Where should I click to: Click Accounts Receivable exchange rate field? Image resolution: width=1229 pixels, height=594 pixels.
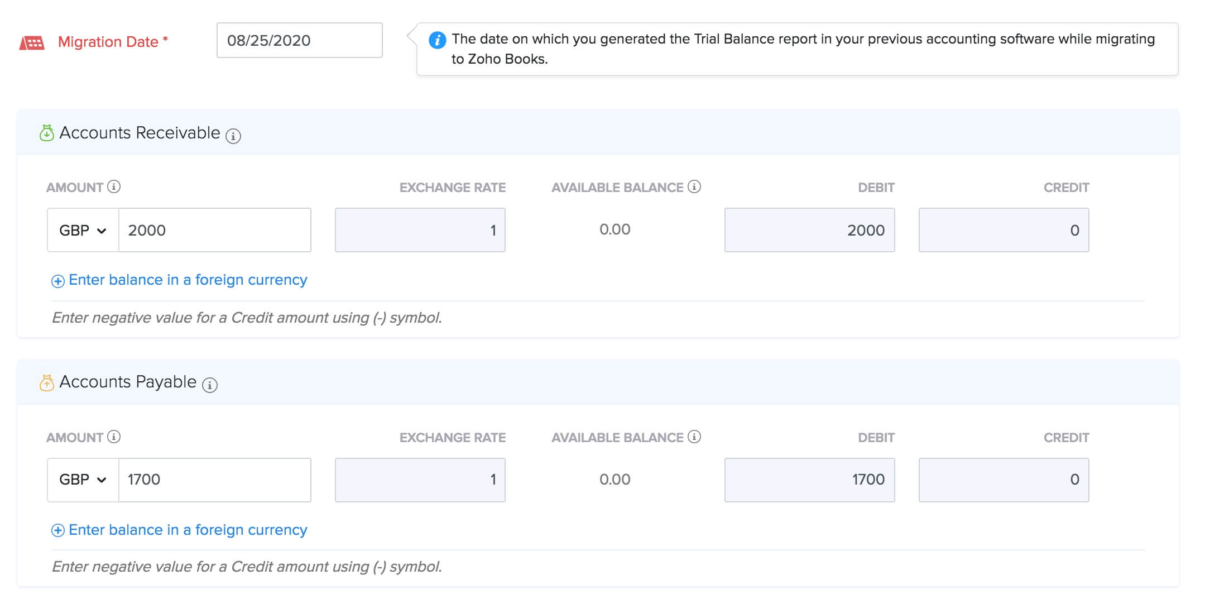420,231
